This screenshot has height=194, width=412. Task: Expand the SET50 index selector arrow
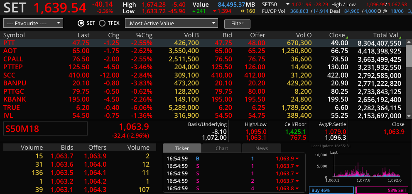click(x=288, y=5)
